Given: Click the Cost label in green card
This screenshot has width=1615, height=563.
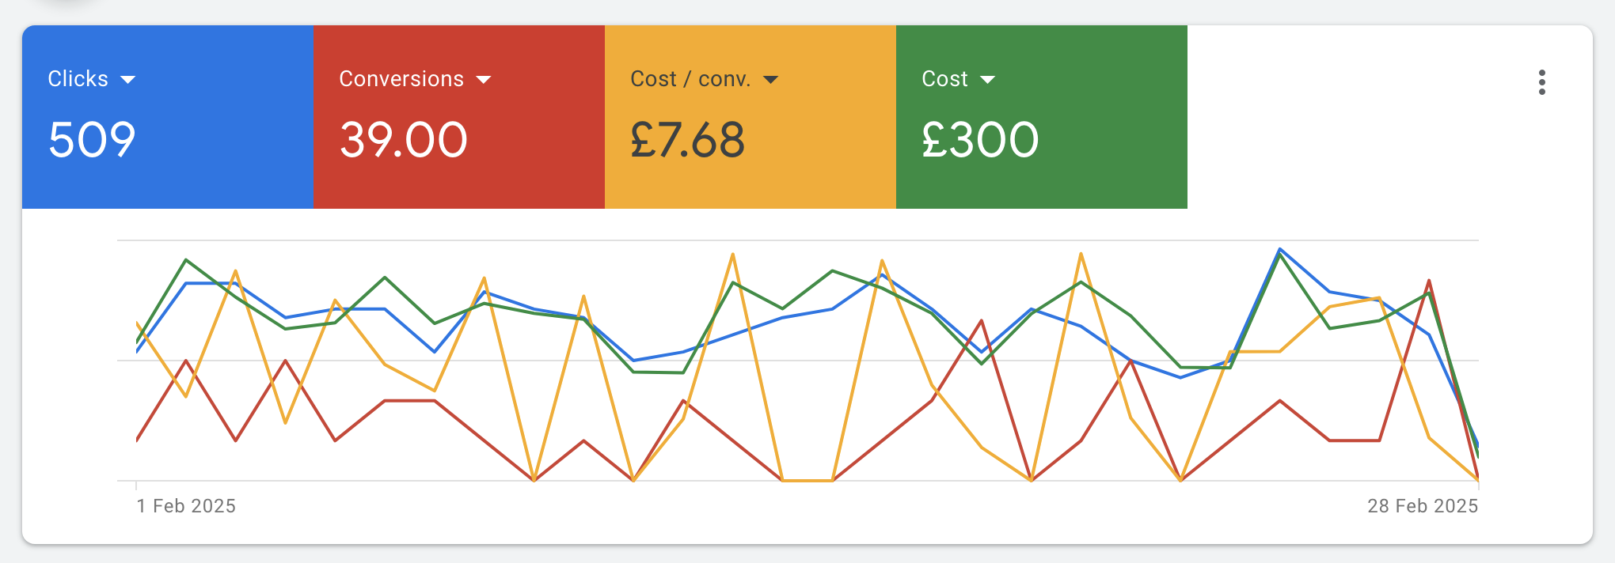Looking at the screenshot, I should tap(944, 79).
